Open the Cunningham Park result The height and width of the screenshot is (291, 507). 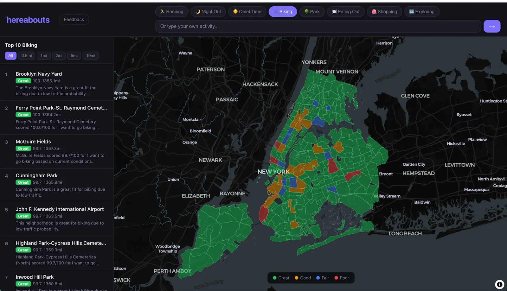click(57, 185)
